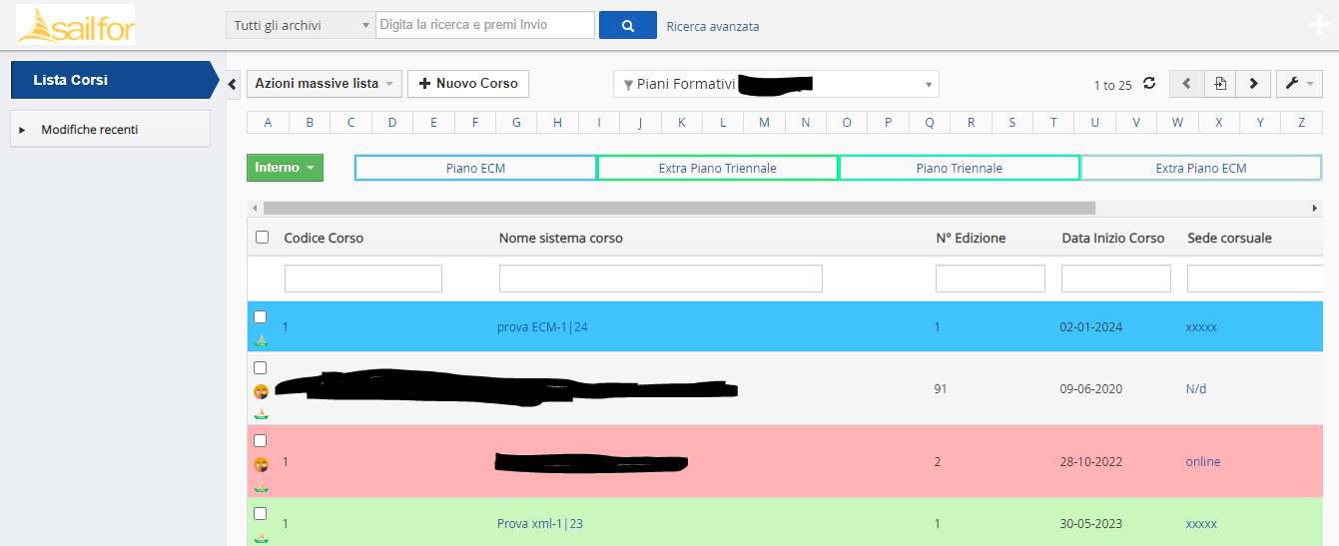This screenshot has height=546, width=1339.
Task: Click the Nuovo Corso button
Action: click(468, 84)
